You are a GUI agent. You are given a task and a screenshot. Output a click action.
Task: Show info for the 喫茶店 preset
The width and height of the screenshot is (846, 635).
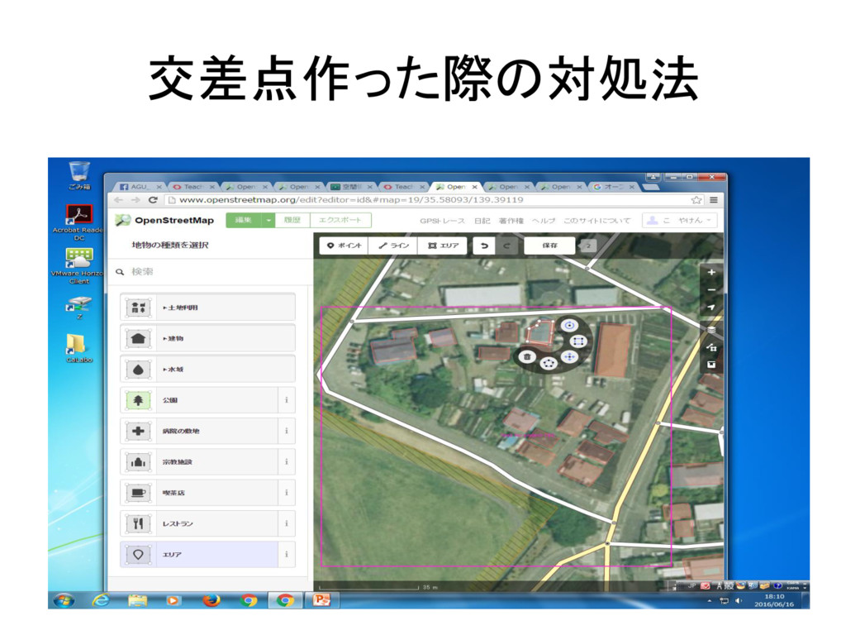click(x=287, y=493)
